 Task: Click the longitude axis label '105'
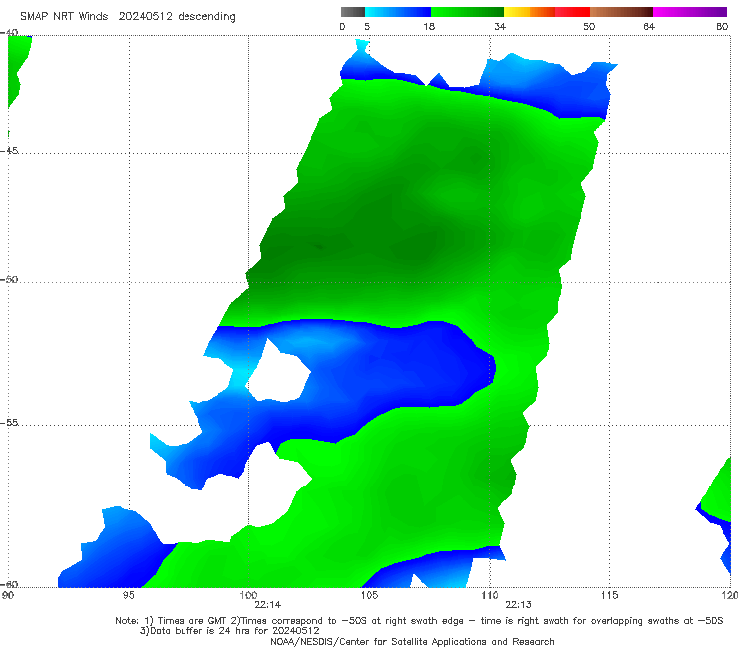369,596
